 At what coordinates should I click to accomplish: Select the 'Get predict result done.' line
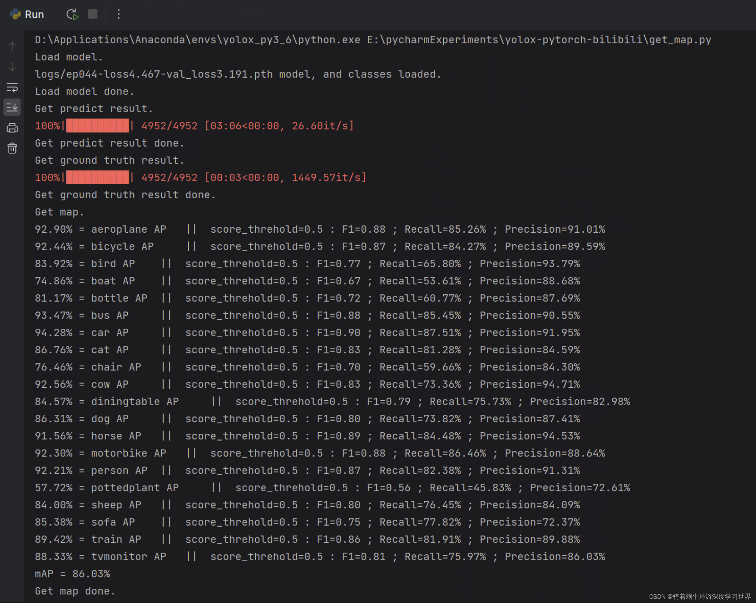pyautogui.click(x=110, y=143)
